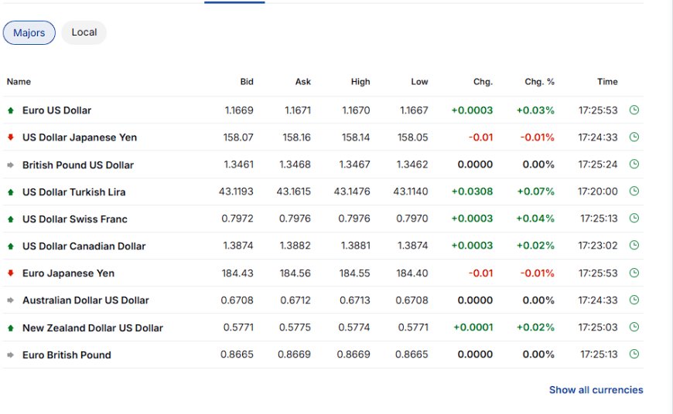Open the US Dollar Japanese Yen pair
The height and width of the screenshot is (414, 673).
coord(80,137)
